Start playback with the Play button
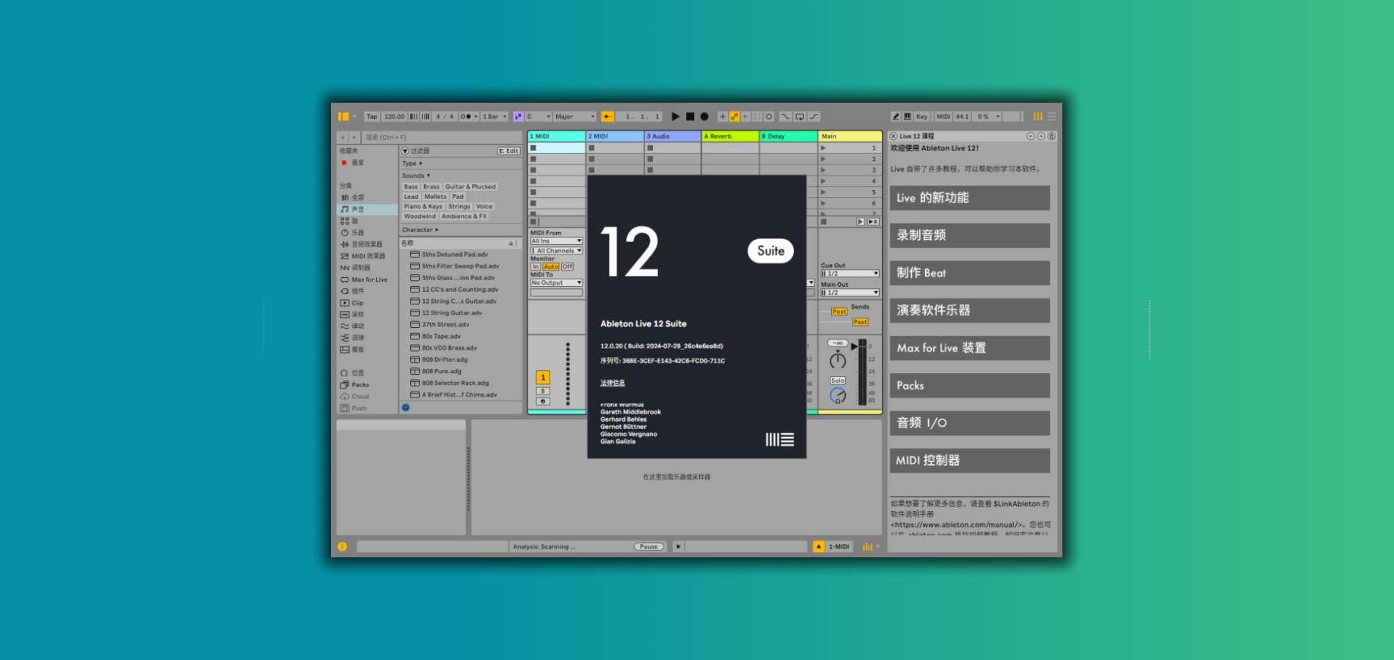The height and width of the screenshot is (660, 1394). click(675, 117)
